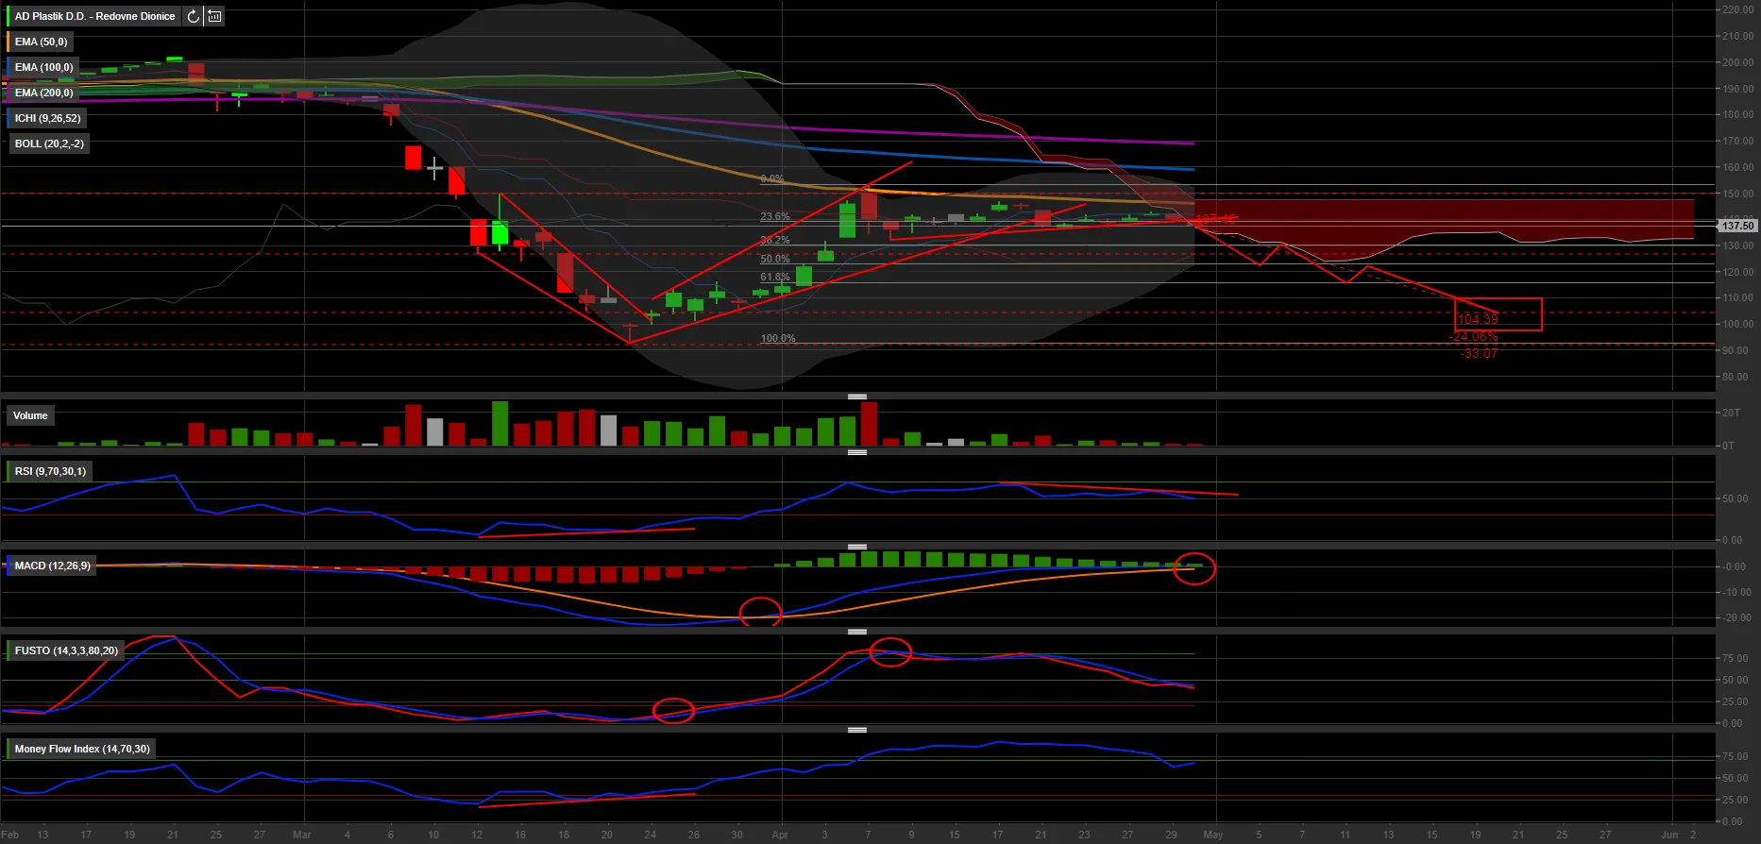
Task: Click the Volume pane label
Action: point(30,415)
